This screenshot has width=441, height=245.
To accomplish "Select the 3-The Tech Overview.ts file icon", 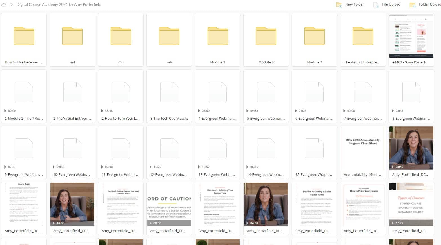I will (169, 92).
